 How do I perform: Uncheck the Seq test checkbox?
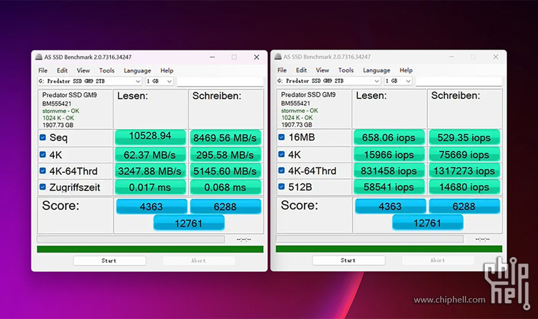(x=43, y=138)
